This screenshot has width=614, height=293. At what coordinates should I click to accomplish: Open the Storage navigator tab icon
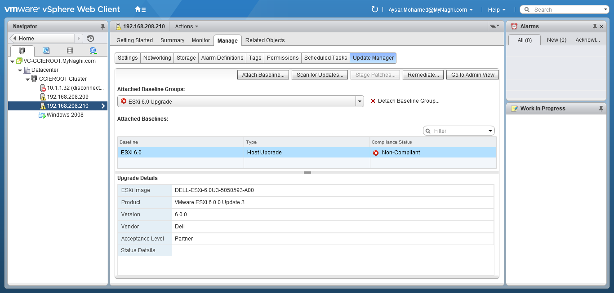(x=70, y=51)
